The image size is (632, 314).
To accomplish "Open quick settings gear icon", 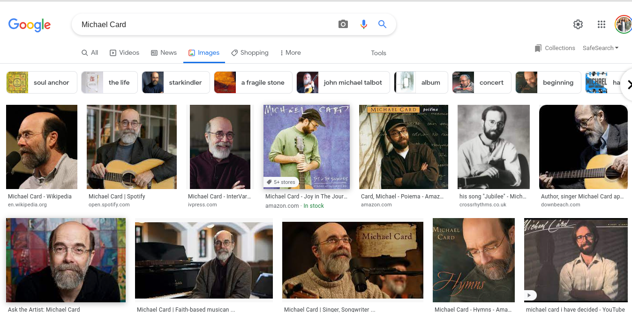I will (578, 24).
